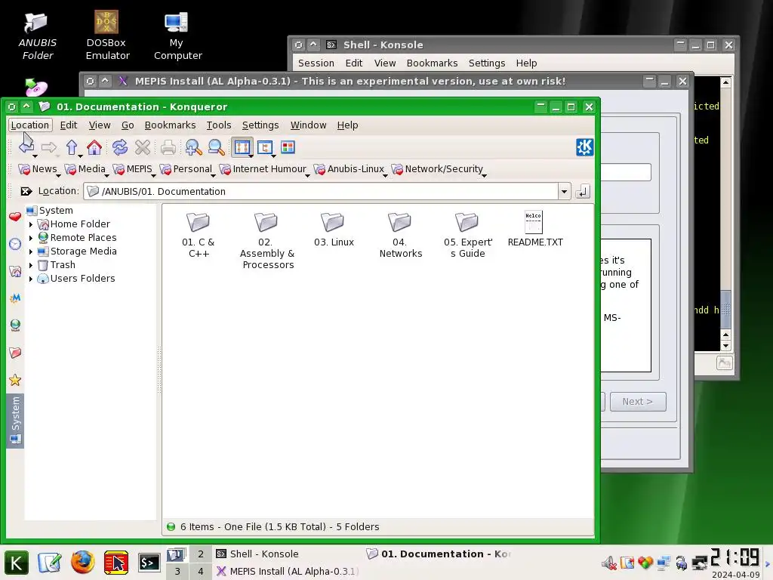Open the home folder via house icon

(94, 147)
